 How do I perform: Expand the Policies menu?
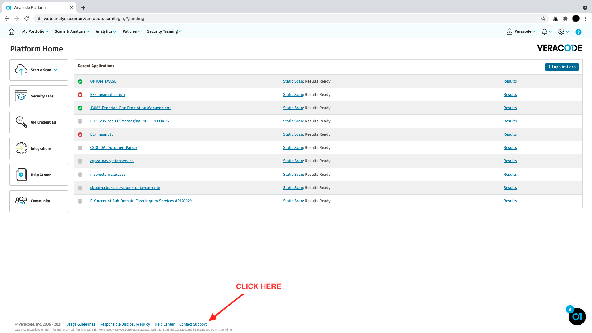131,31
